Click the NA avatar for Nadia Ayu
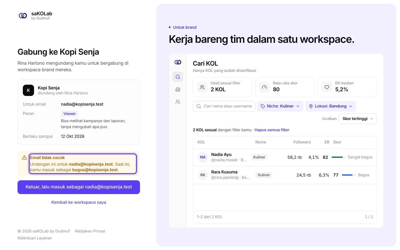This screenshot has height=250, width=400. tap(203, 157)
